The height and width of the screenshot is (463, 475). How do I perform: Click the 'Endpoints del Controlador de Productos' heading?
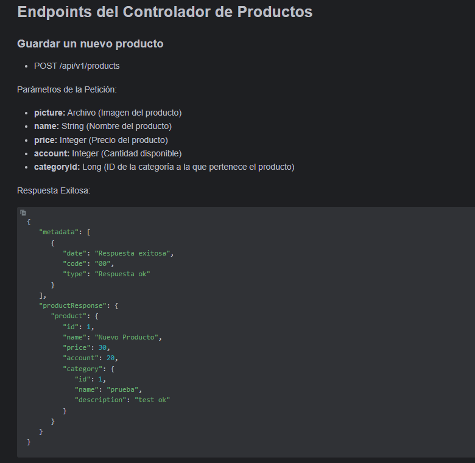[165, 12]
